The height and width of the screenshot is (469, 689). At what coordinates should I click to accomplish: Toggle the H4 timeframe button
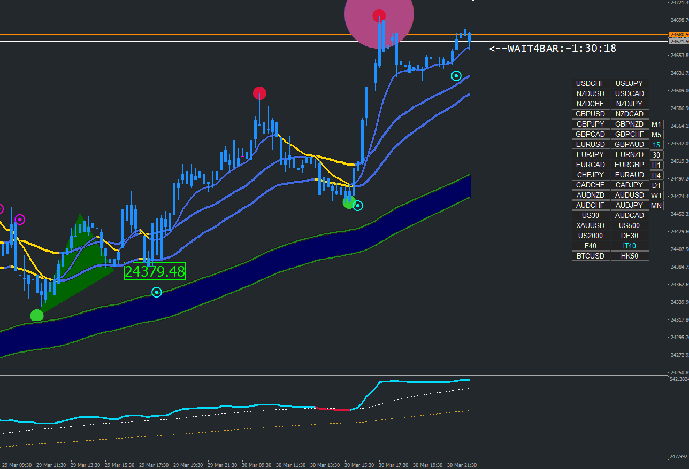[656, 175]
